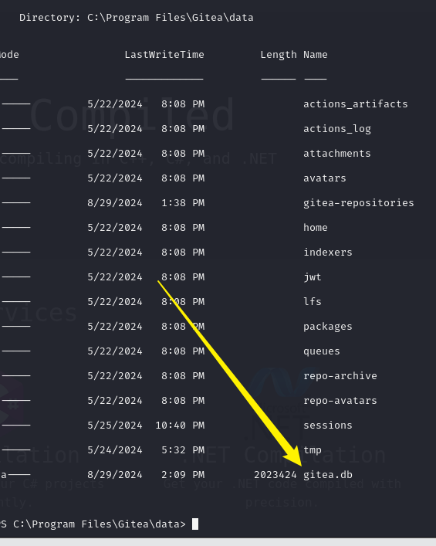Click the lfs folder name
Viewport: 436px width, 546px height.
(x=312, y=301)
